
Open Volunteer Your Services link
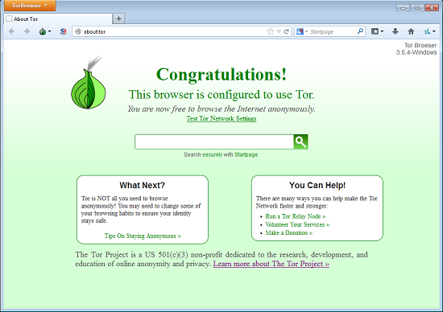point(297,224)
